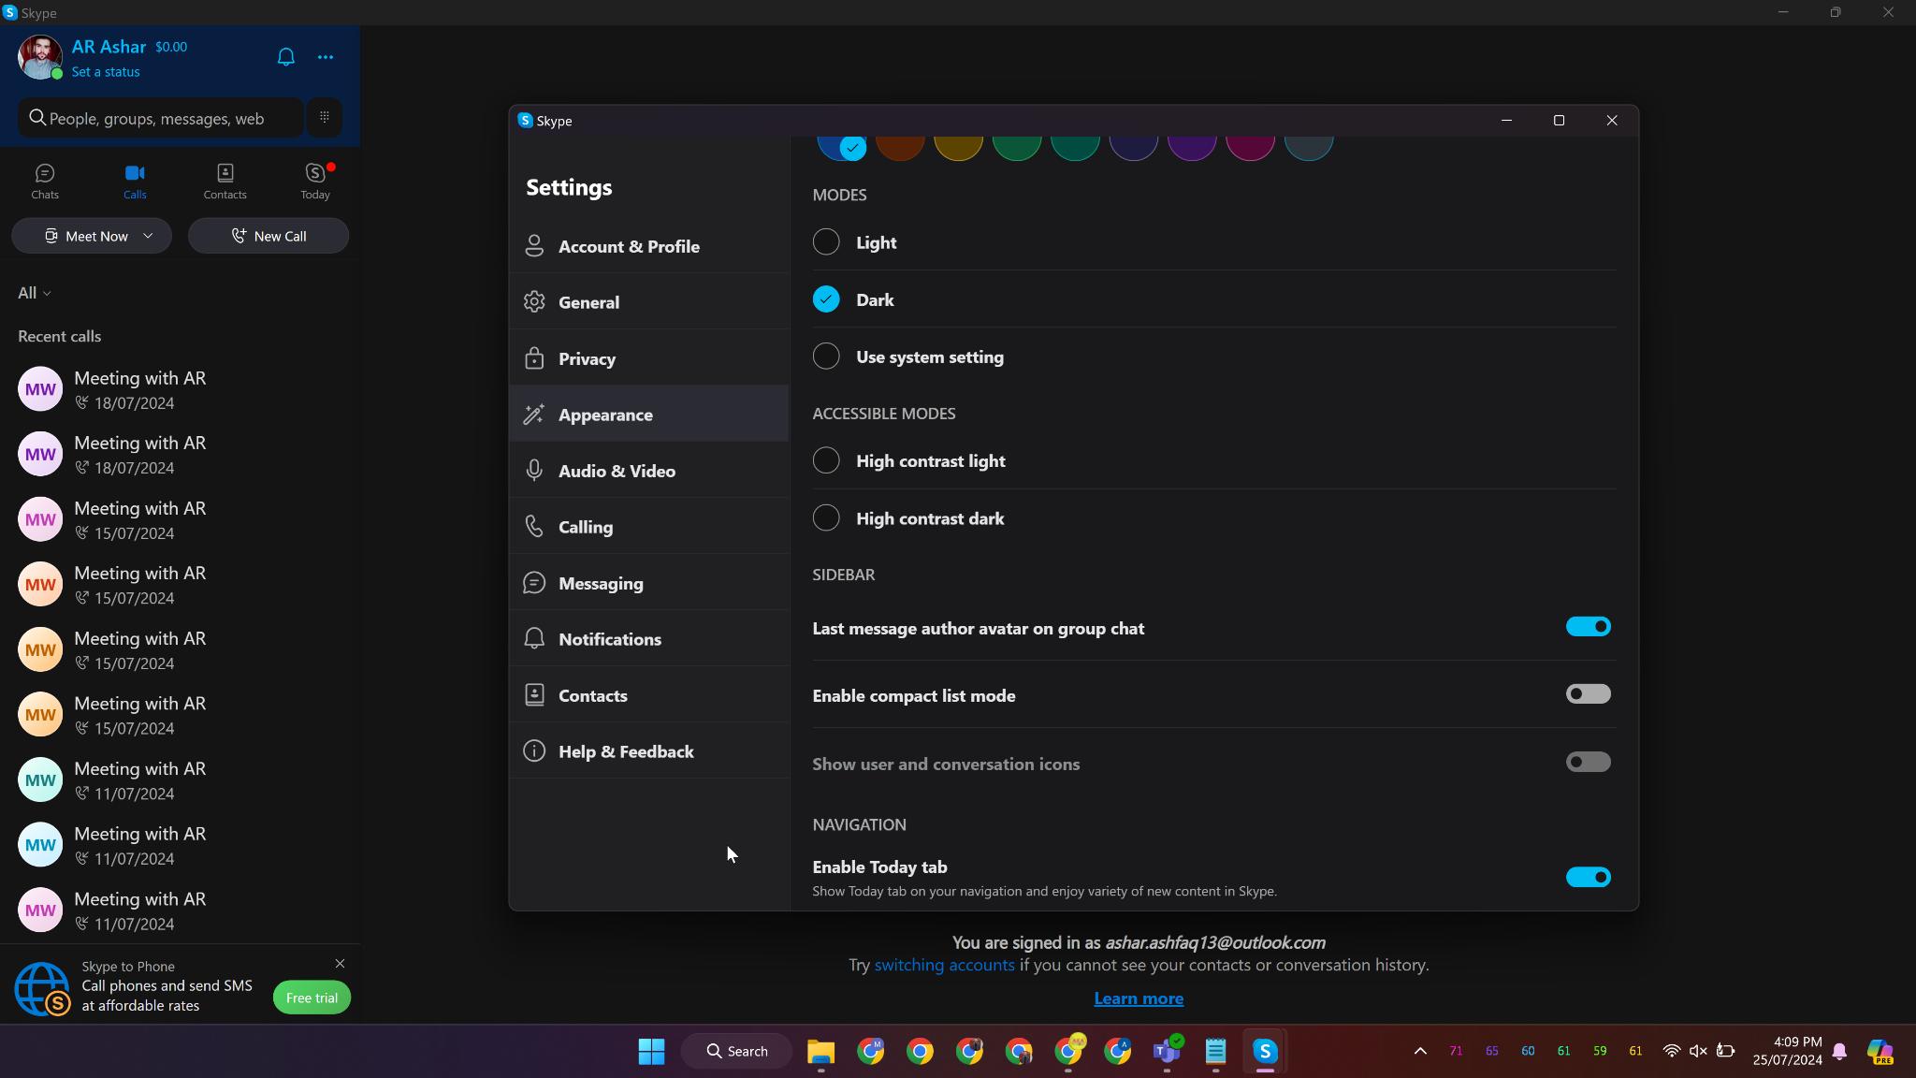Open Copilot preview icon in taskbar
This screenshot has width=1916, height=1078.
coord(1880,1052)
